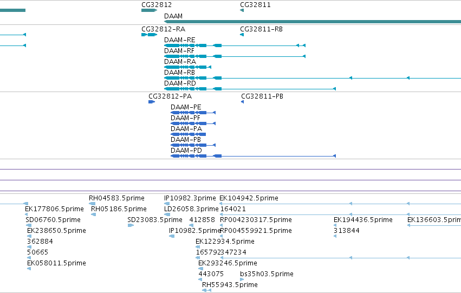Select the 412858 EST label

[x=202, y=220]
